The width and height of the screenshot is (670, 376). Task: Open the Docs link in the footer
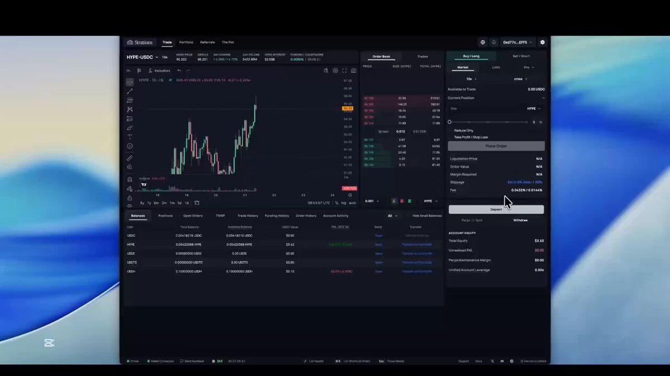478,361
